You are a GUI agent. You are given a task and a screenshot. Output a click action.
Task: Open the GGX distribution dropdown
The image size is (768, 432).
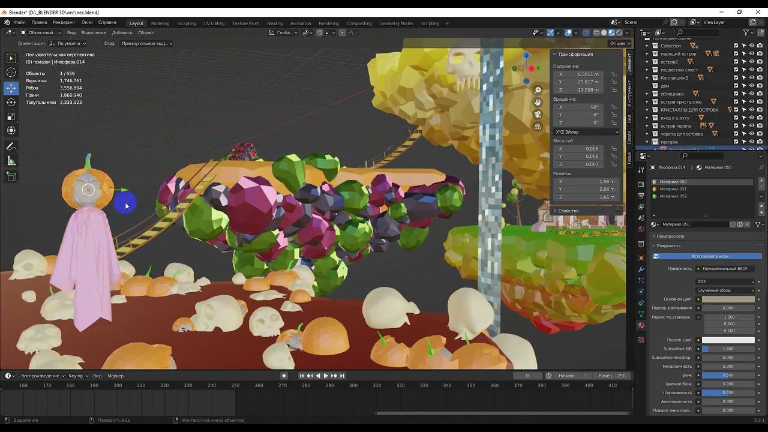pos(725,281)
